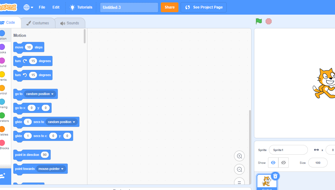Zoom in on the code workspace

pyautogui.click(x=239, y=156)
